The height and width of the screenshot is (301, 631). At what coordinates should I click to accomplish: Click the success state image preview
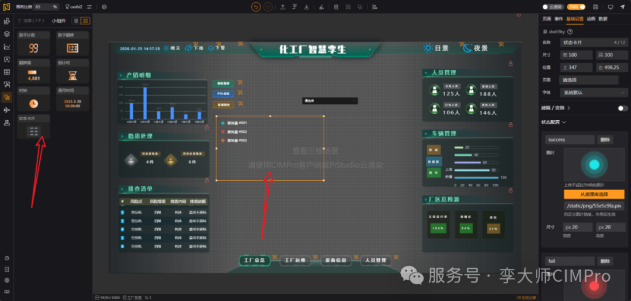(x=594, y=164)
